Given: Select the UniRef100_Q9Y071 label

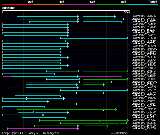Looking at the screenshot, I should point(143,101).
